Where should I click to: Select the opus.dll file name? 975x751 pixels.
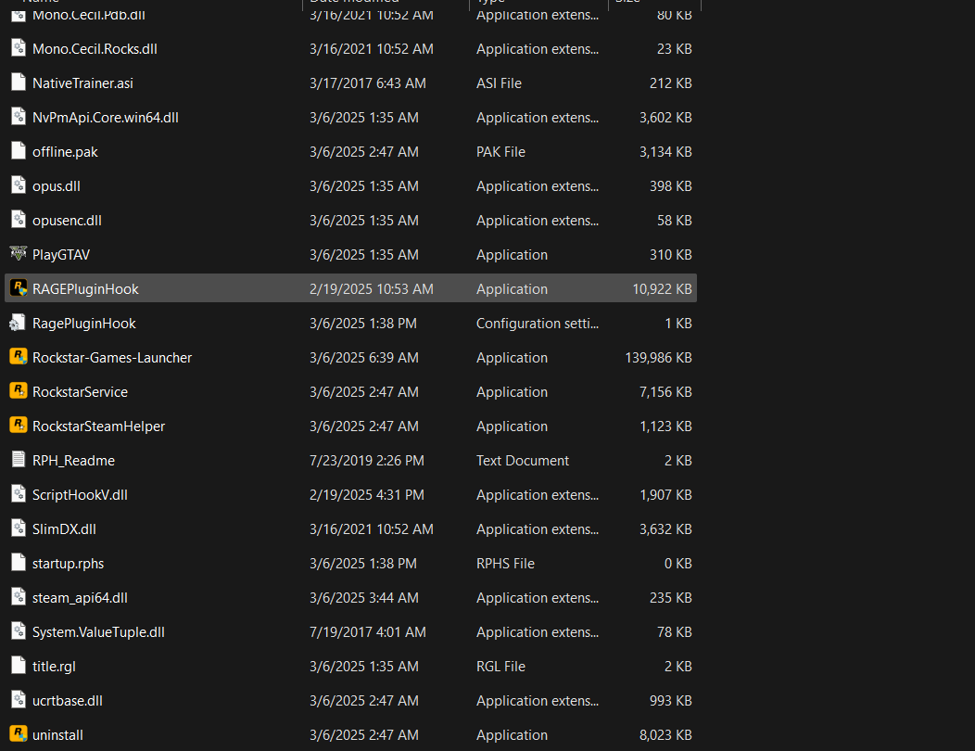56,186
